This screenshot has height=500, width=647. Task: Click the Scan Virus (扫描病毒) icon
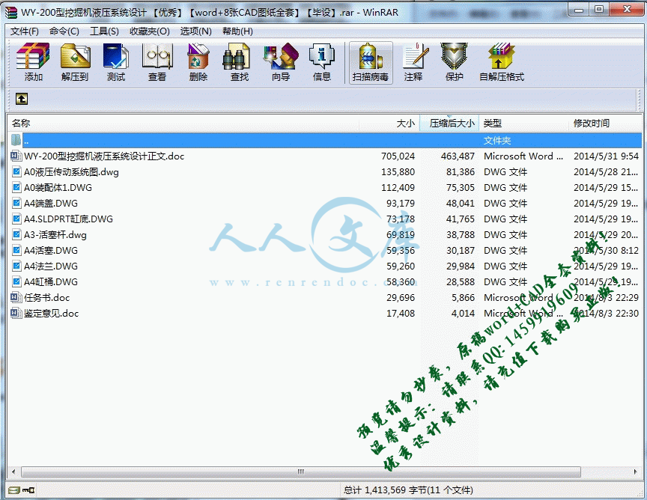pos(371,56)
